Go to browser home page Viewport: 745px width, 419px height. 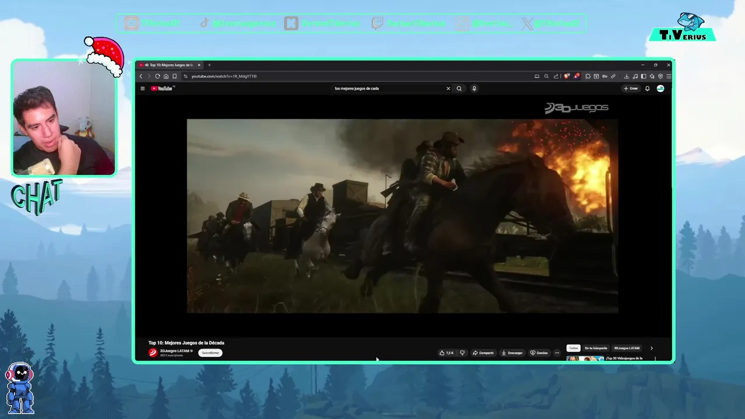point(166,76)
